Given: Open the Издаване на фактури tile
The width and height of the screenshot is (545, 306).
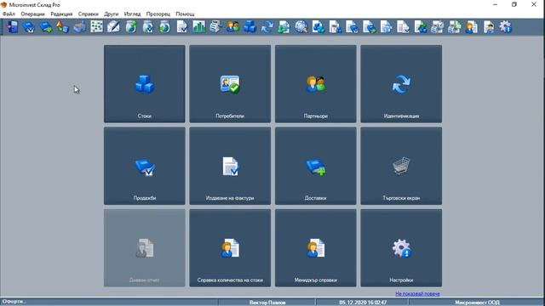Looking at the screenshot, I should [230, 166].
